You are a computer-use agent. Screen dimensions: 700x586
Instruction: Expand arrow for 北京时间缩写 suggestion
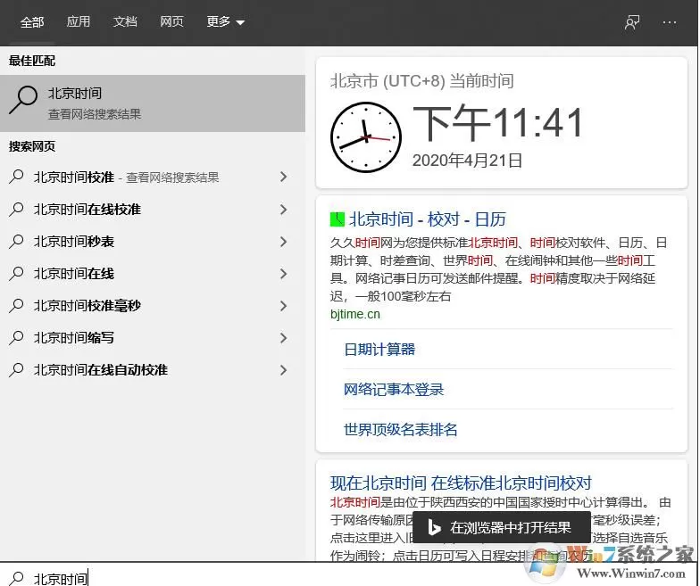283,337
